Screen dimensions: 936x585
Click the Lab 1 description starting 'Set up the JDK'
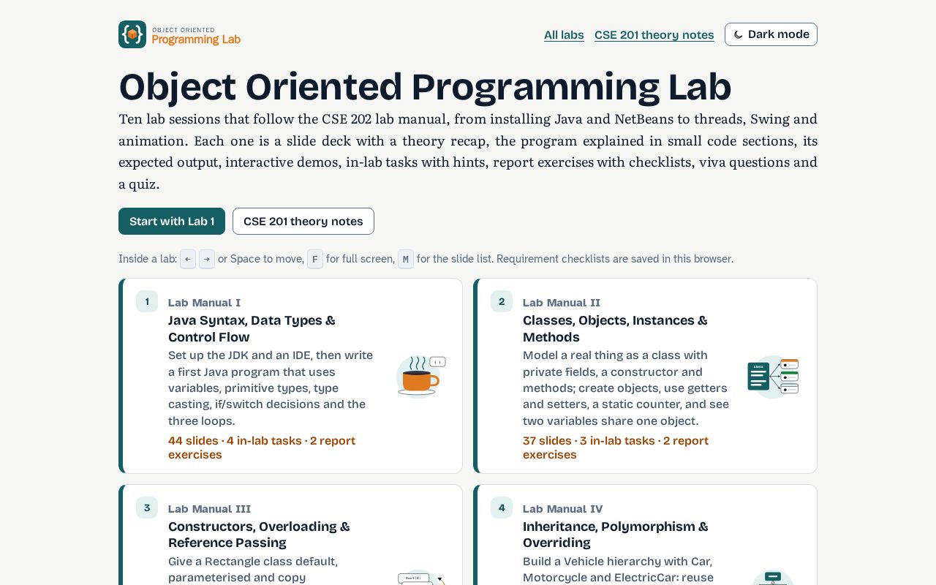tap(271, 388)
